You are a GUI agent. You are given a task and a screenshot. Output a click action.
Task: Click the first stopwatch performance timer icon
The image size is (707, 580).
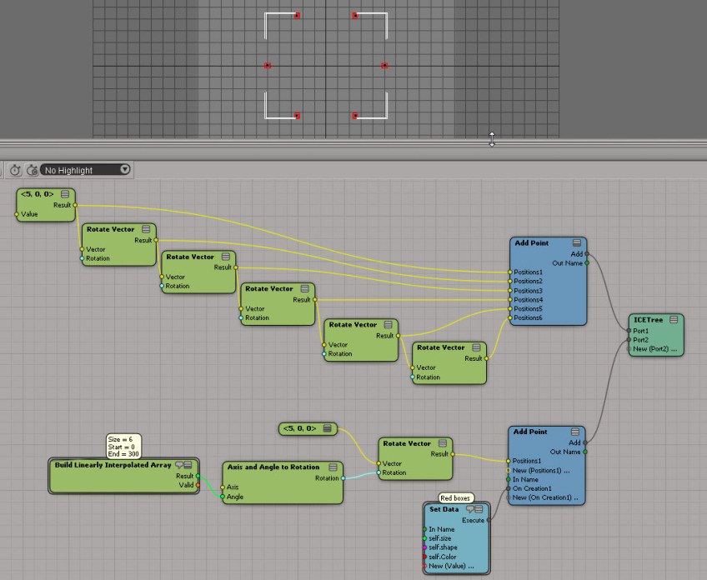coord(15,170)
